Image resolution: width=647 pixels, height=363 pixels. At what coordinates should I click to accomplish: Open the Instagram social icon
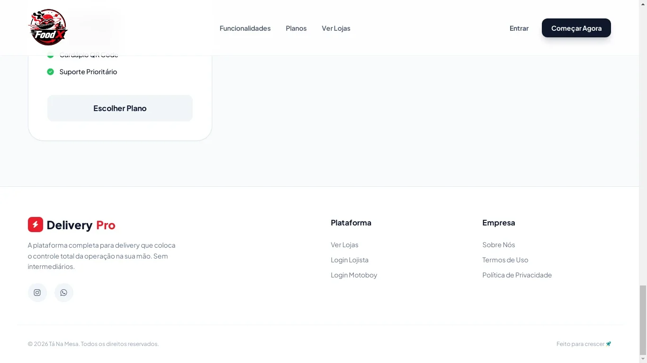tap(37, 293)
